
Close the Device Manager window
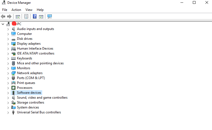(x=207, y=2)
